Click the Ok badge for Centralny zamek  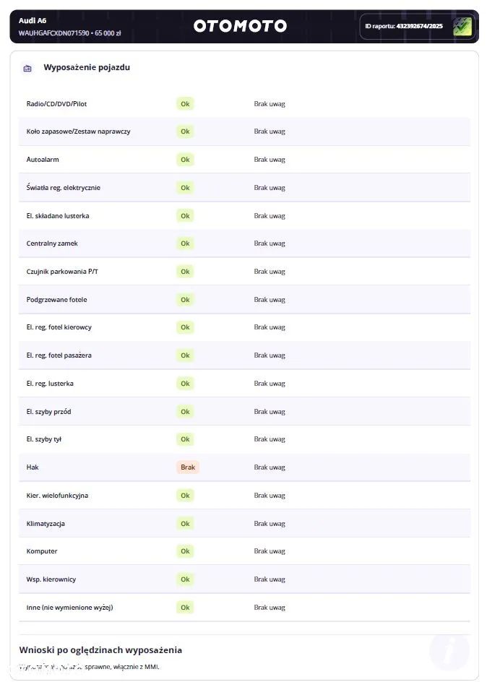(185, 243)
